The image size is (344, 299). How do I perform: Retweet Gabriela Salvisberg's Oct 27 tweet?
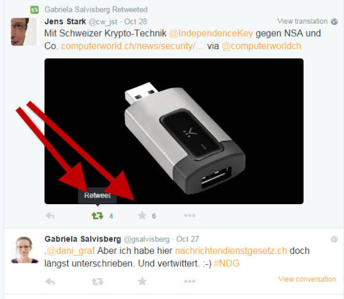coord(97,281)
